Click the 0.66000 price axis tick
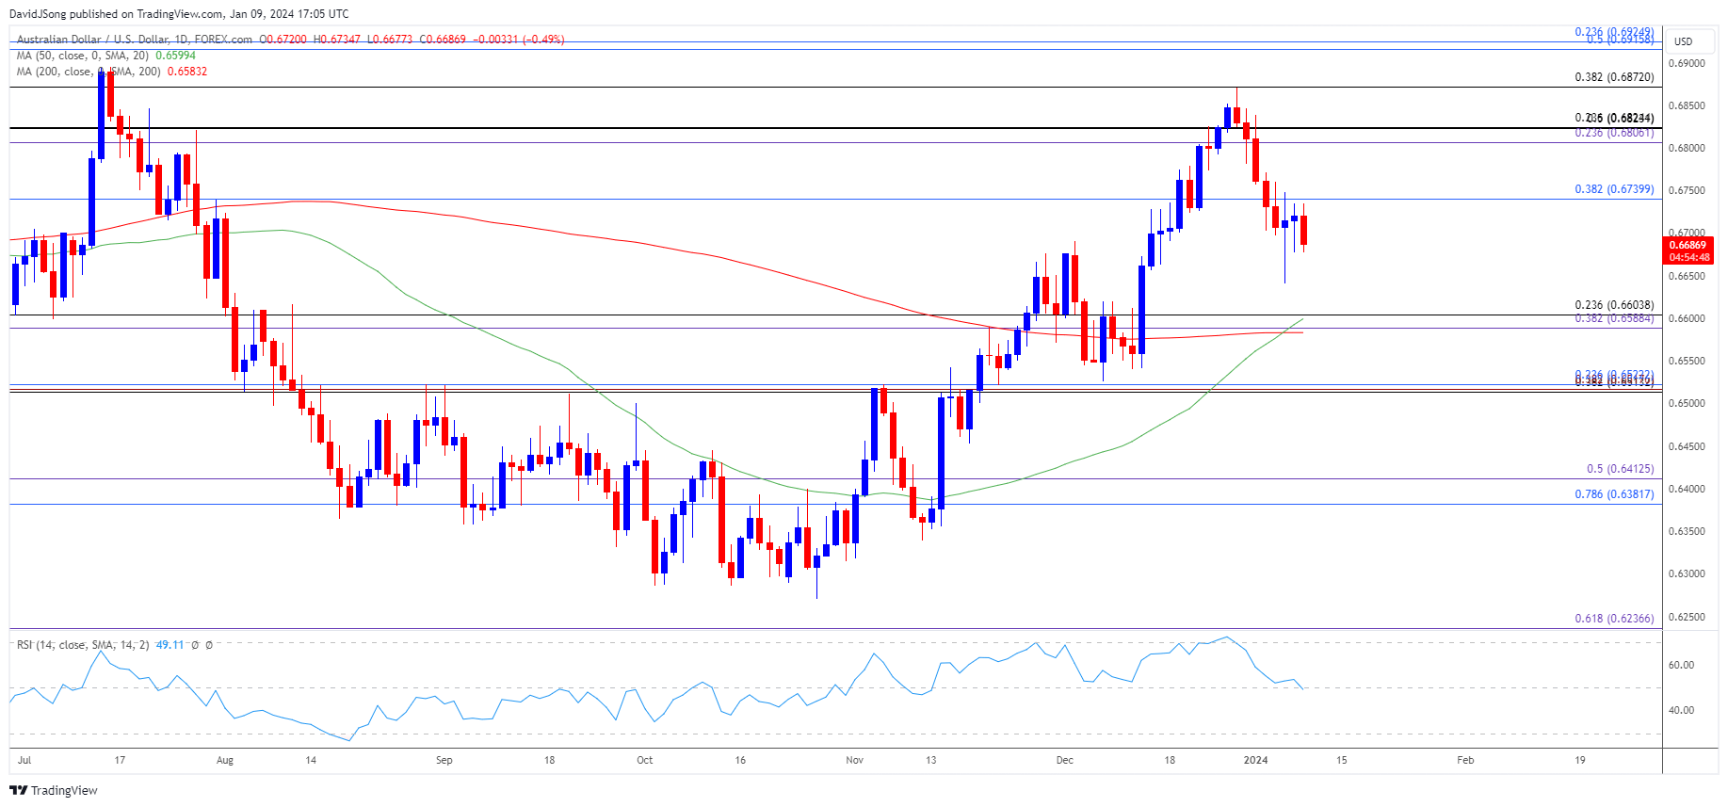 coord(1687,318)
